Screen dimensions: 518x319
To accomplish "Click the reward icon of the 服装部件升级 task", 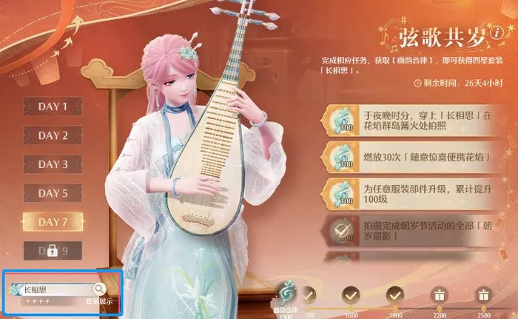I will 342,195.
